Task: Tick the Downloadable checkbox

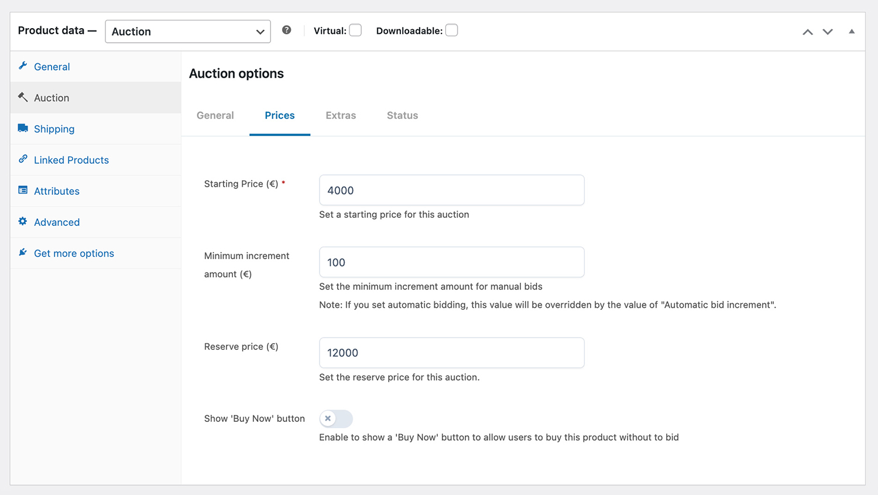Action: [451, 30]
